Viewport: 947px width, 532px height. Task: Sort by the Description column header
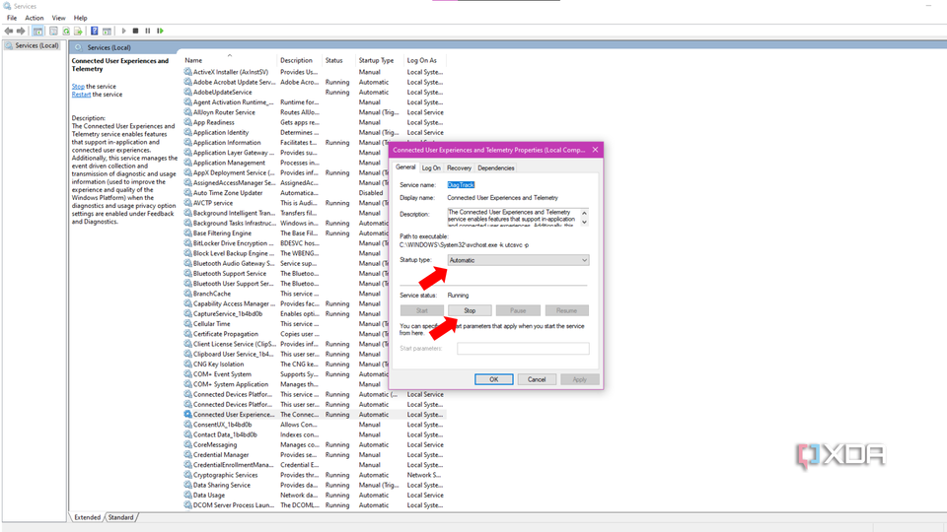coord(300,60)
